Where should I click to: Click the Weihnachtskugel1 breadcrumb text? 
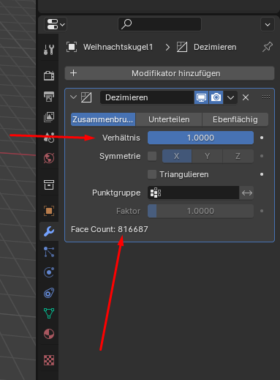(x=118, y=47)
